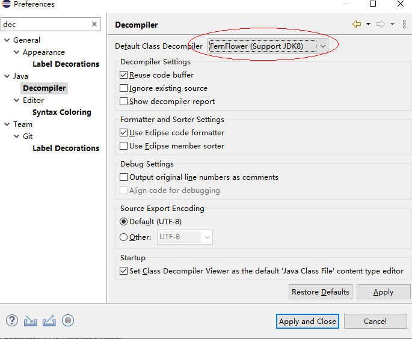
Task: Open the help icon at bottom left
Action: click(11, 321)
